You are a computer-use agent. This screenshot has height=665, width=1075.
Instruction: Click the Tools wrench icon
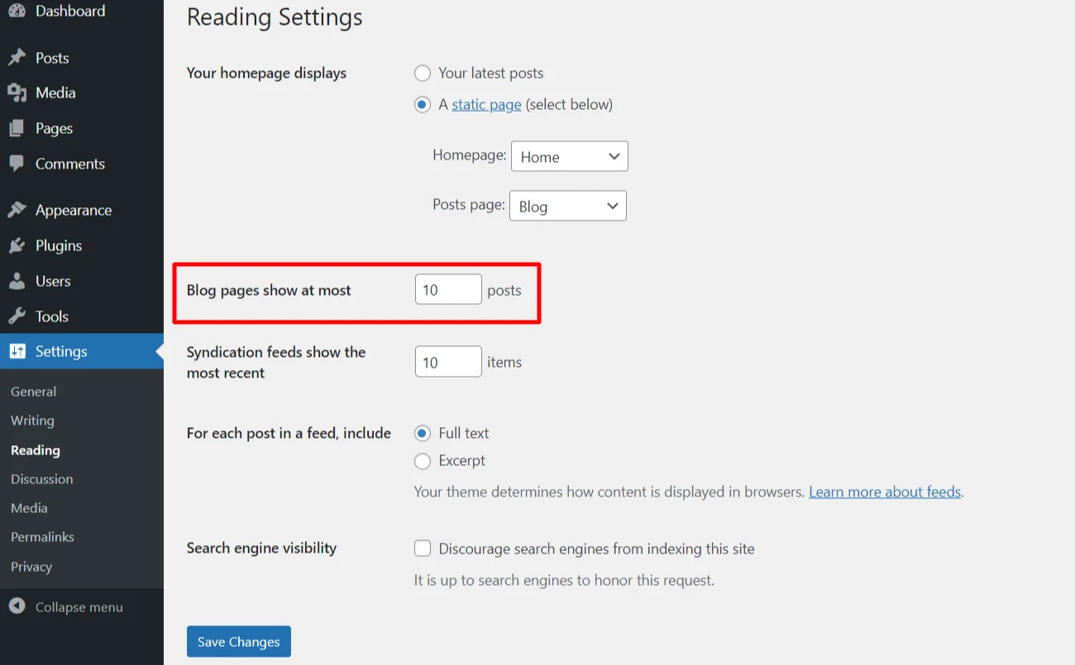pyautogui.click(x=17, y=316)
